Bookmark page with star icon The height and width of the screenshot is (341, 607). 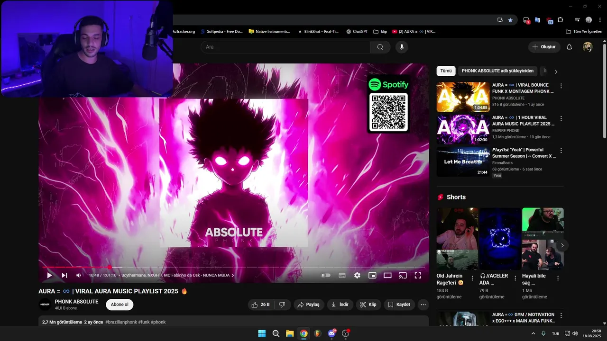coord(510,20)
